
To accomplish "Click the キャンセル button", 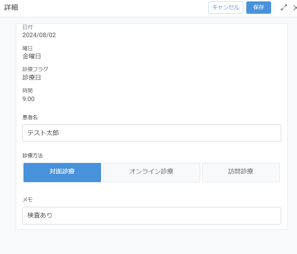I will (226, 8).
